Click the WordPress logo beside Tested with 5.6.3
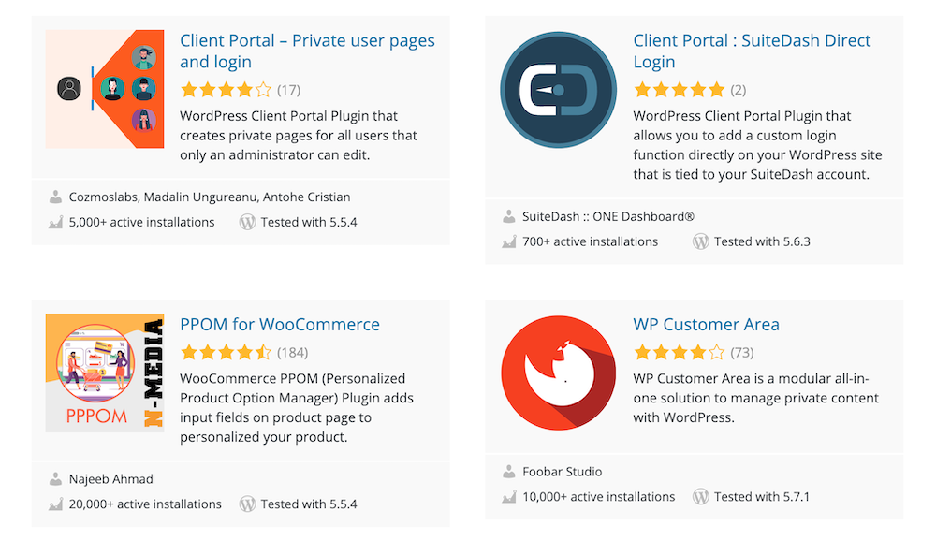The image size is (936, 541). click(x=701, y=241)
